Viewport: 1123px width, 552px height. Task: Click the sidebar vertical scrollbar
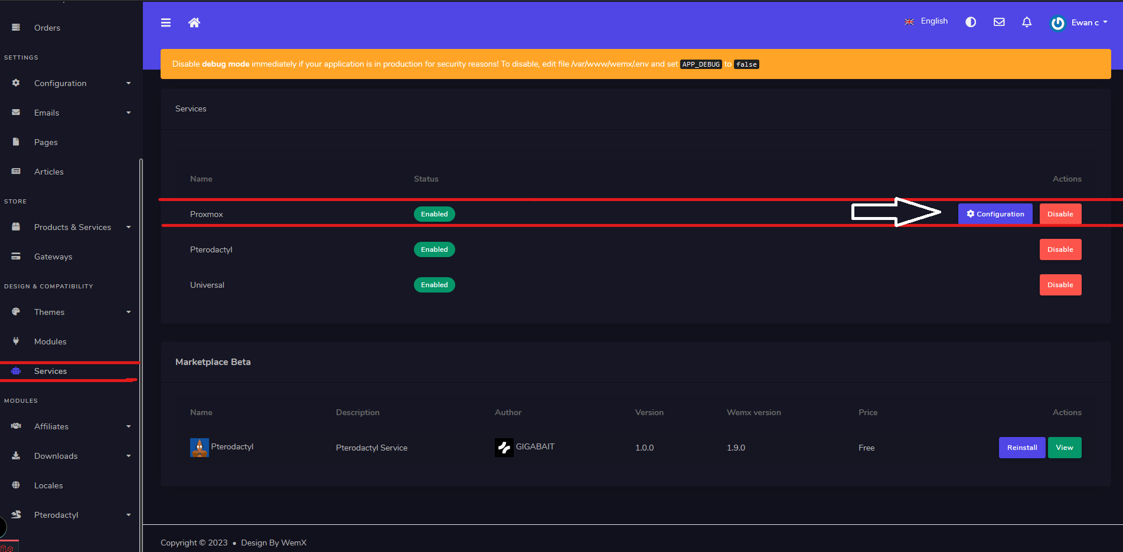(x=141, y=354)
